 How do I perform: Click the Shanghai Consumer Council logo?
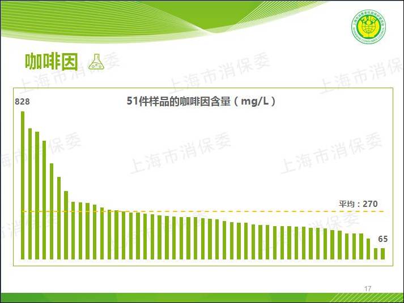[x=369, y=27]
